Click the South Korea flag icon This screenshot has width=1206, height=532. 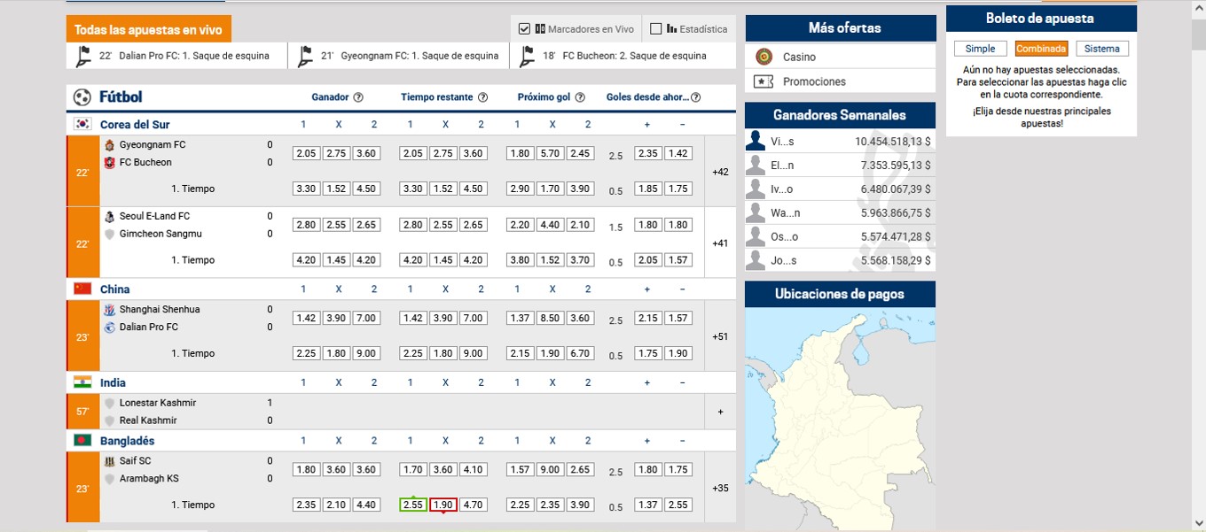point(82,125)
